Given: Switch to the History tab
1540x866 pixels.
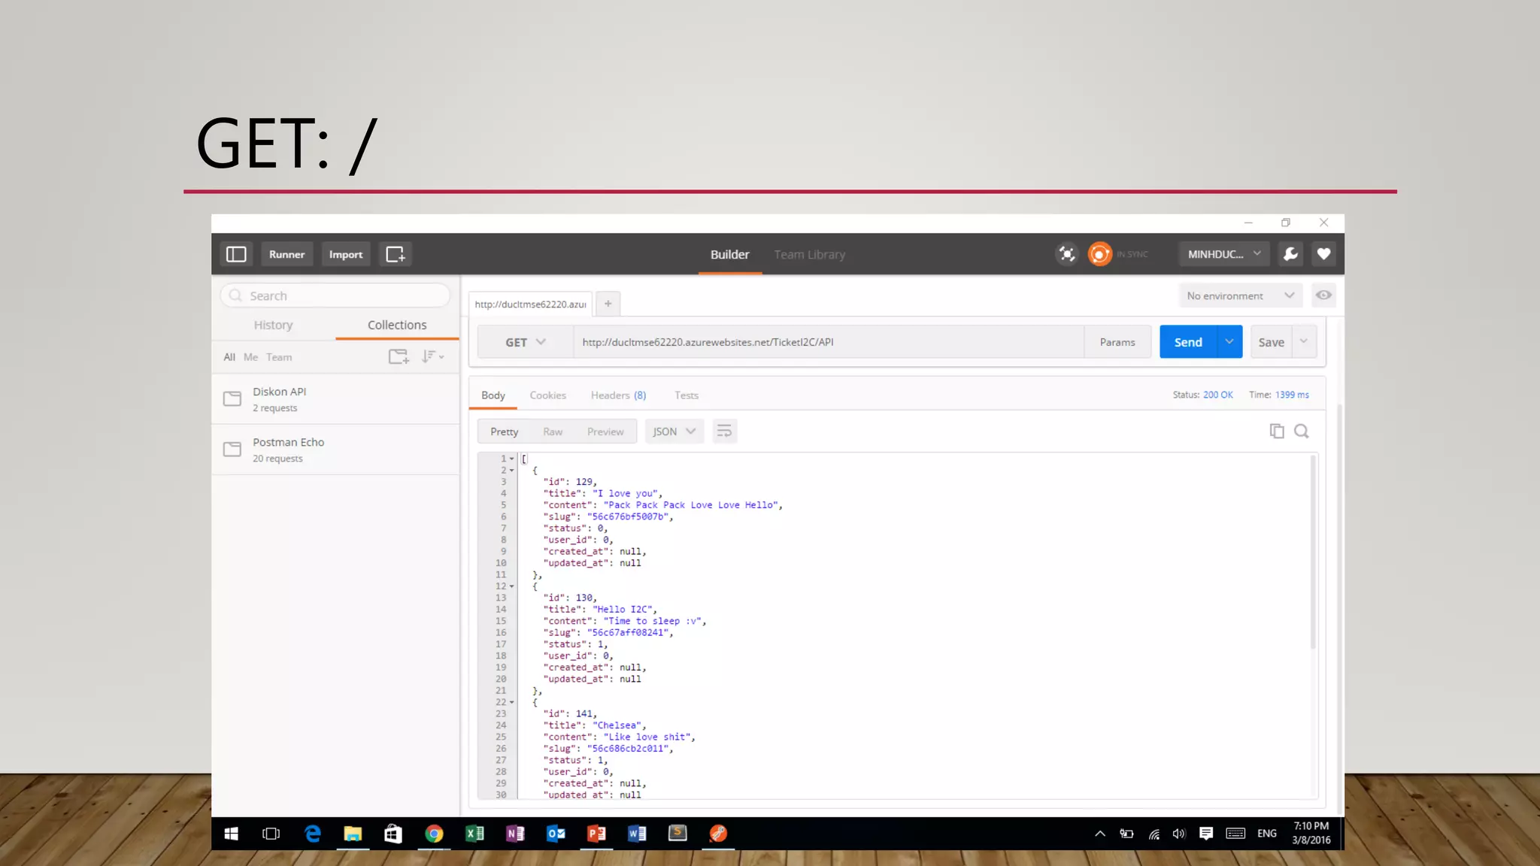Looking at the screenshot, I should pos(273,325).
